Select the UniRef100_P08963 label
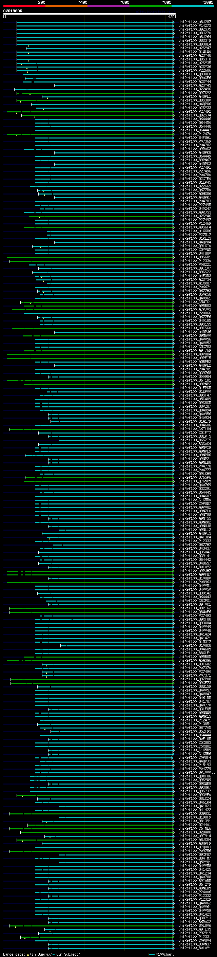Screen dimensions: 217x957 [x=194, y=582]
